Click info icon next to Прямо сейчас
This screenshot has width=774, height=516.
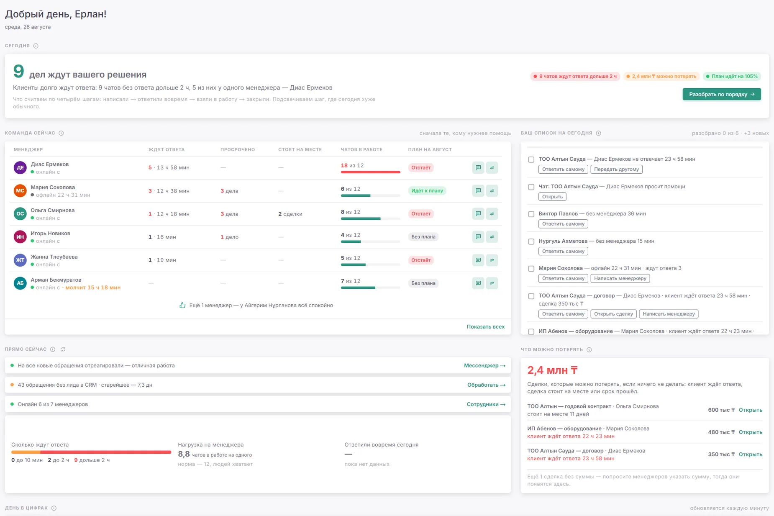pos(53,349)
